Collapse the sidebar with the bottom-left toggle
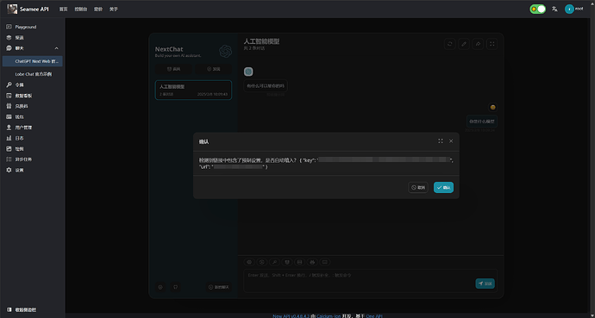 [22, 309]
